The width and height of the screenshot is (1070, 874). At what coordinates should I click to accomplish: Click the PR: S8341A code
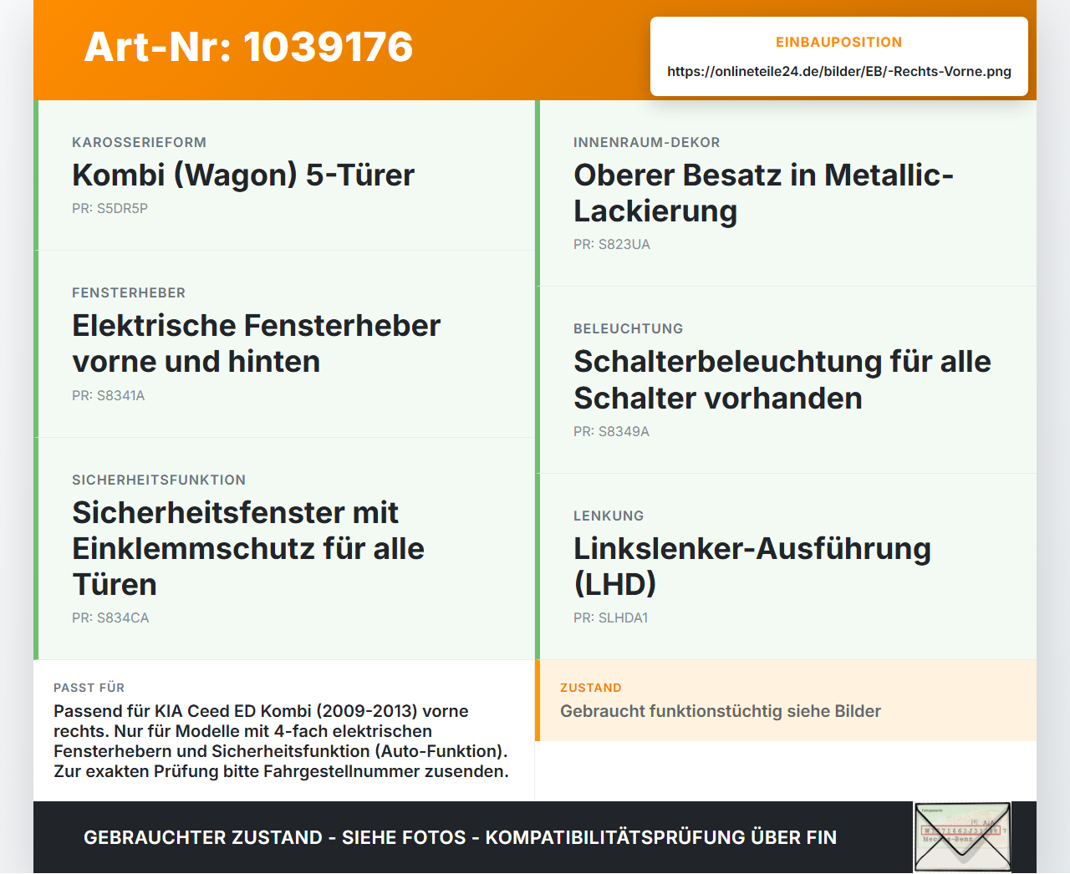[x=109, y=396]
